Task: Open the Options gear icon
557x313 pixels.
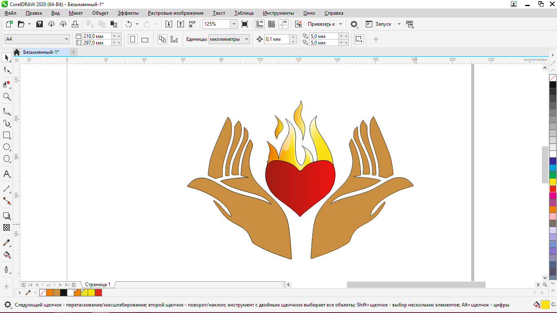Action: click(x=354, y=24)
